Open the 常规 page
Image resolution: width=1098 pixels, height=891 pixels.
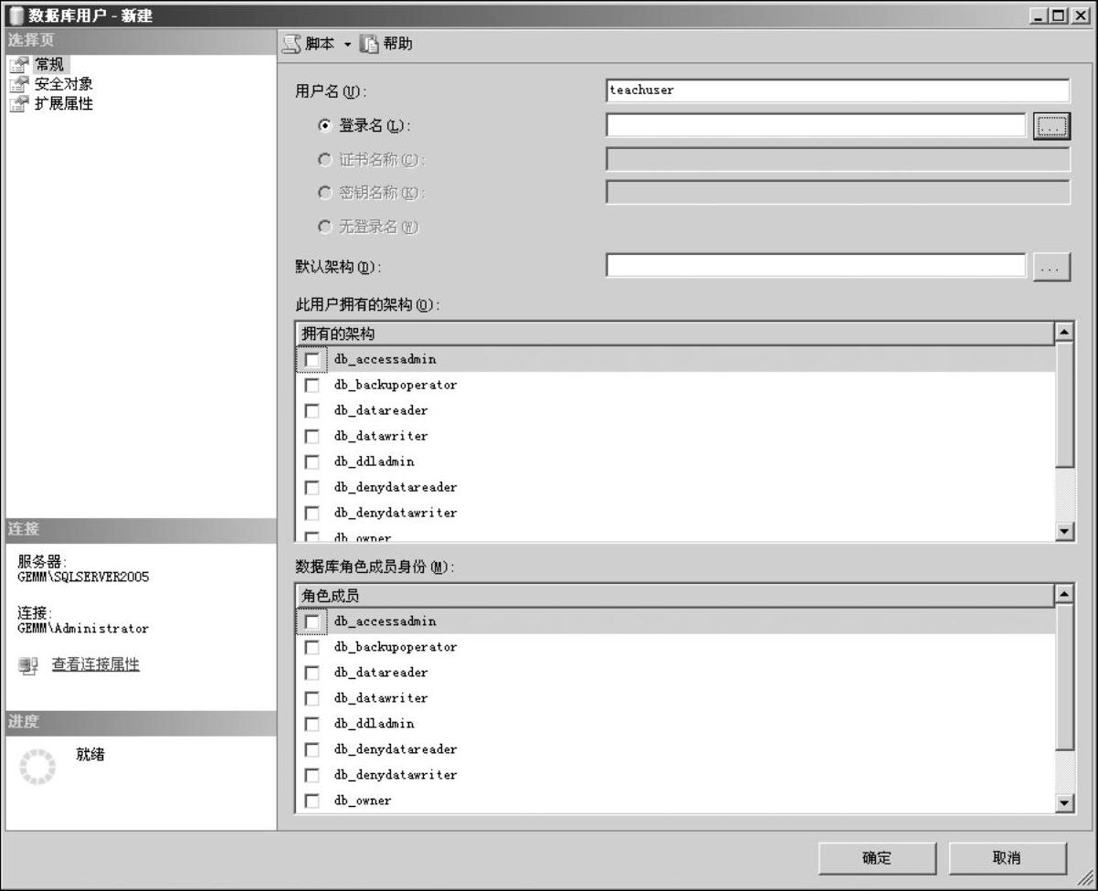point(49,65)
